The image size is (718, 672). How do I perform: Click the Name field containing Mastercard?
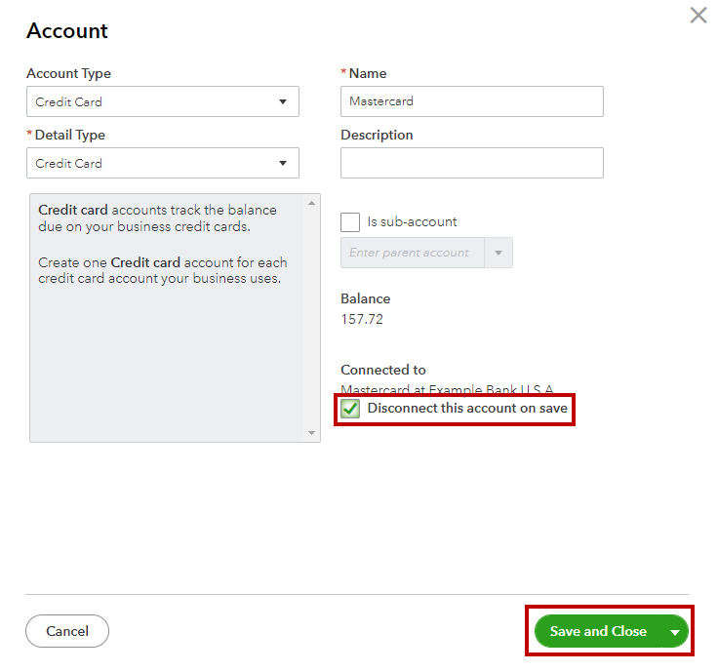pyautogui.click(x=471, y=101)
